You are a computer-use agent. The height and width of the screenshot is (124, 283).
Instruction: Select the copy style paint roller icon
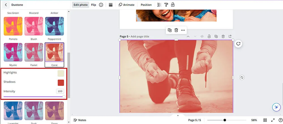(166, 5)
